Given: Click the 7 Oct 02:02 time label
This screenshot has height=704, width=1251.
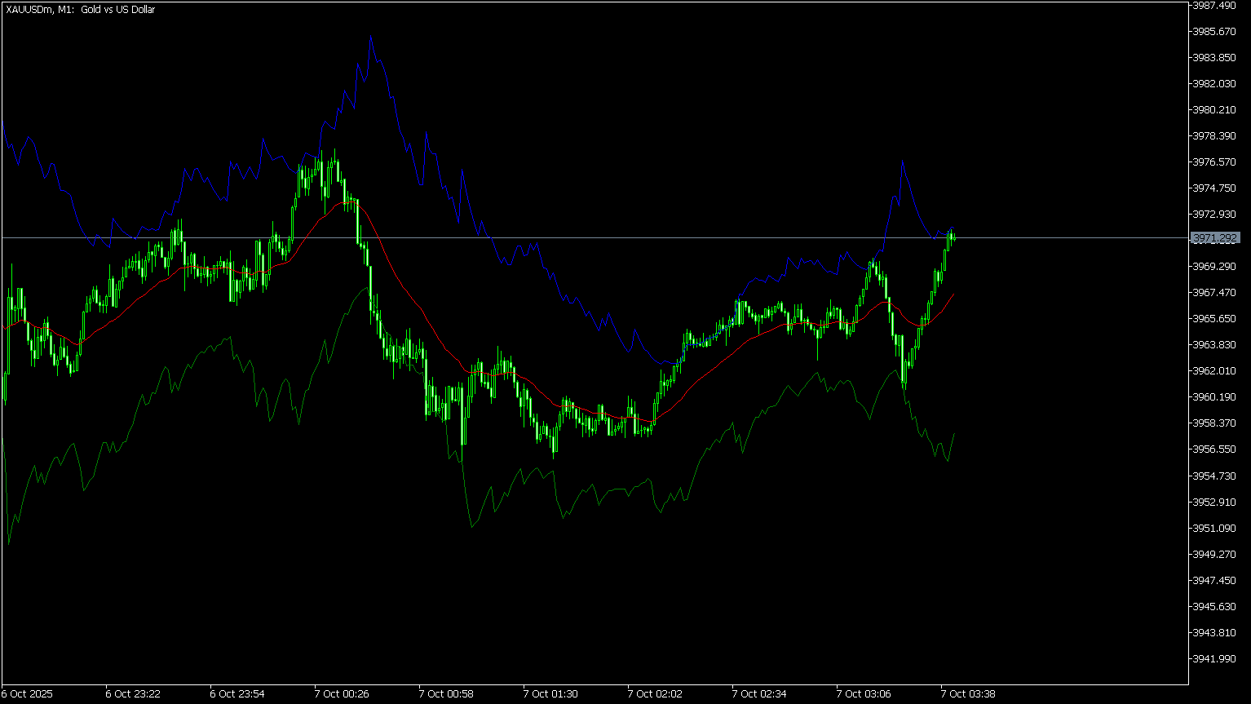Looking at the screenshot, I should 655,694.
